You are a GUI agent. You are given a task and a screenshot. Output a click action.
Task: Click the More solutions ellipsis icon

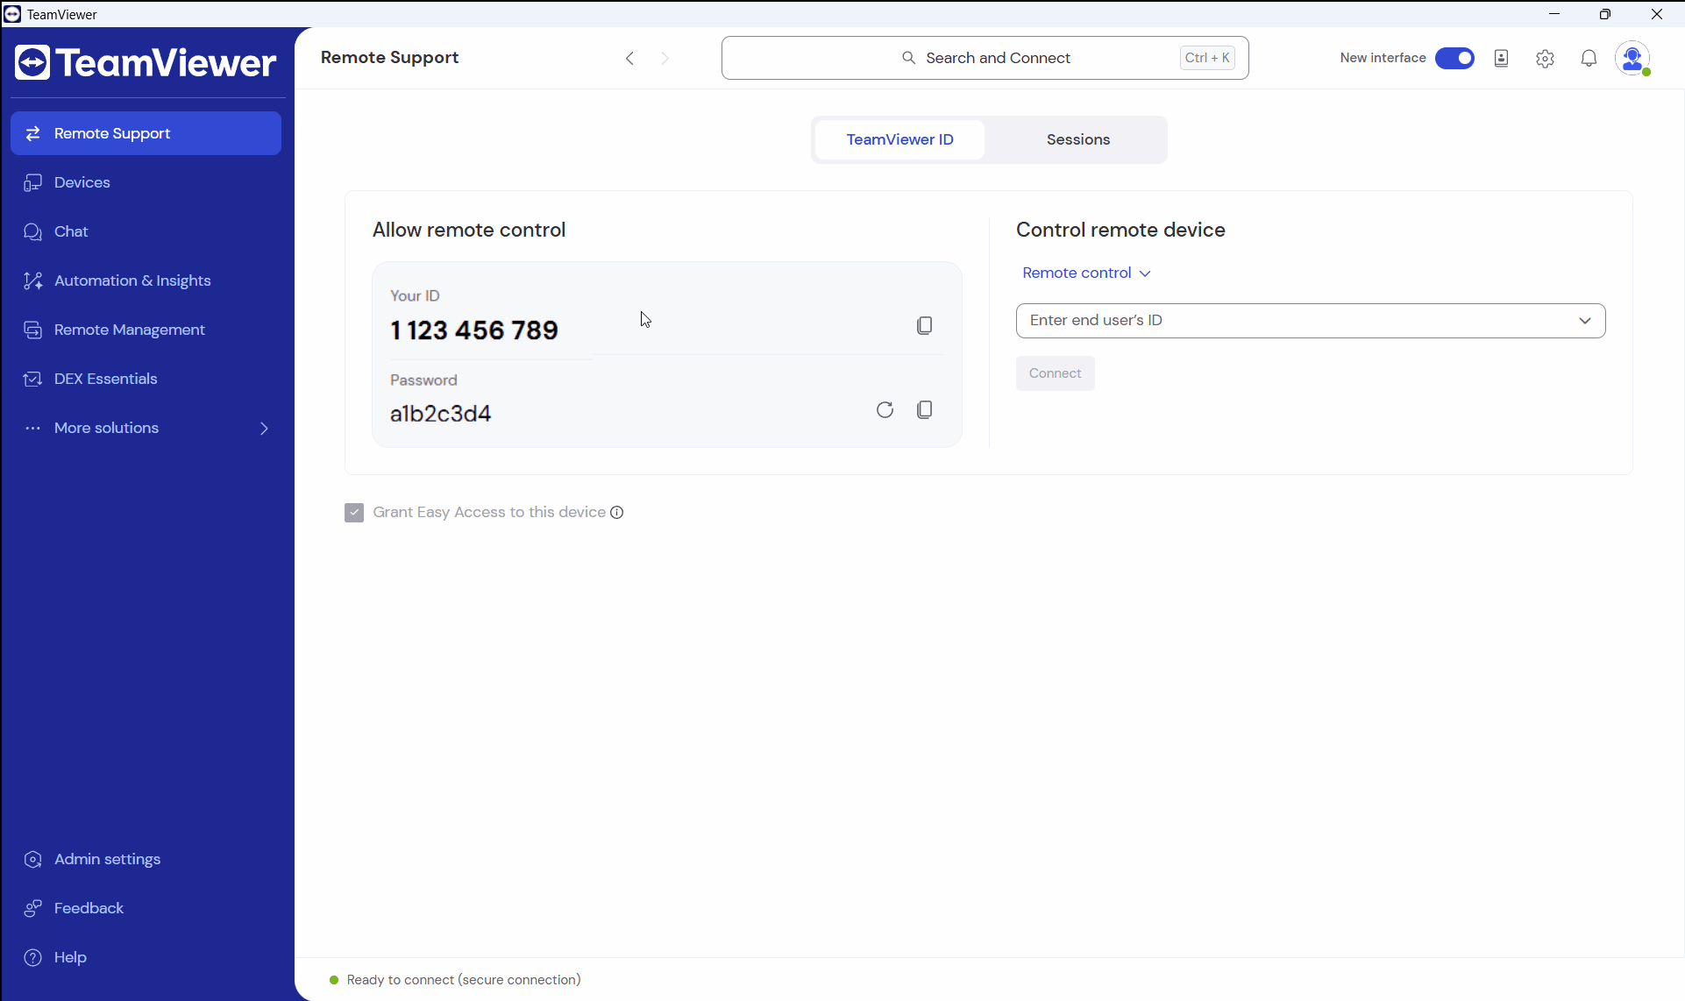coord(33,428)
